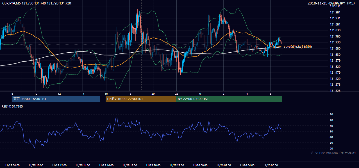This screenshot has height=168, width=359.
Task: Click the hour '14' tick under price chart
Action: coord(83,93)
